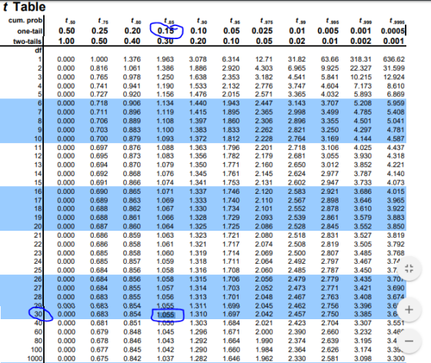Select the one-tail 0.25 header value
Image resolution: width=431 pixels, height=363 pixels.
[99, 31]
